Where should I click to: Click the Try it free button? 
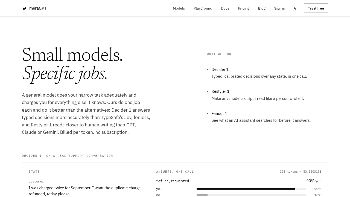[x=316, y=8]
